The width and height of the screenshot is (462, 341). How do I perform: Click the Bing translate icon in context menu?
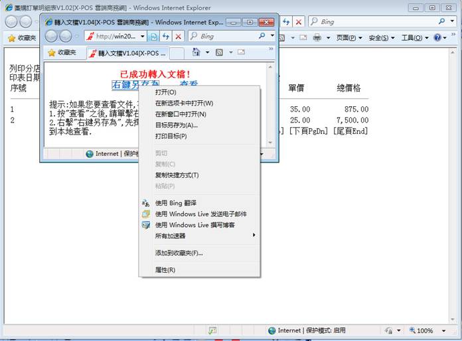(146, 203)
